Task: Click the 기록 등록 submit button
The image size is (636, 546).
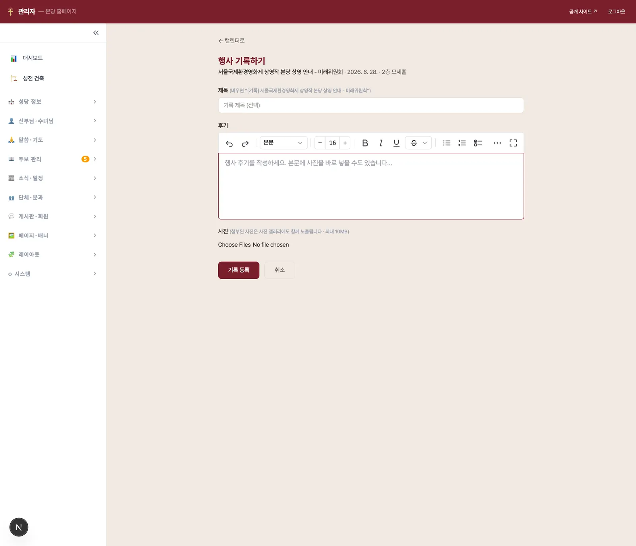Action: (x=238, y=270)
